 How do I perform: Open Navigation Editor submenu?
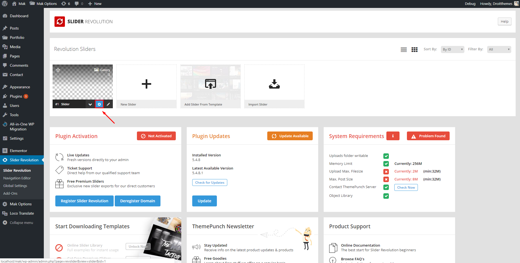pyautogui.click(x=17, y=178)
